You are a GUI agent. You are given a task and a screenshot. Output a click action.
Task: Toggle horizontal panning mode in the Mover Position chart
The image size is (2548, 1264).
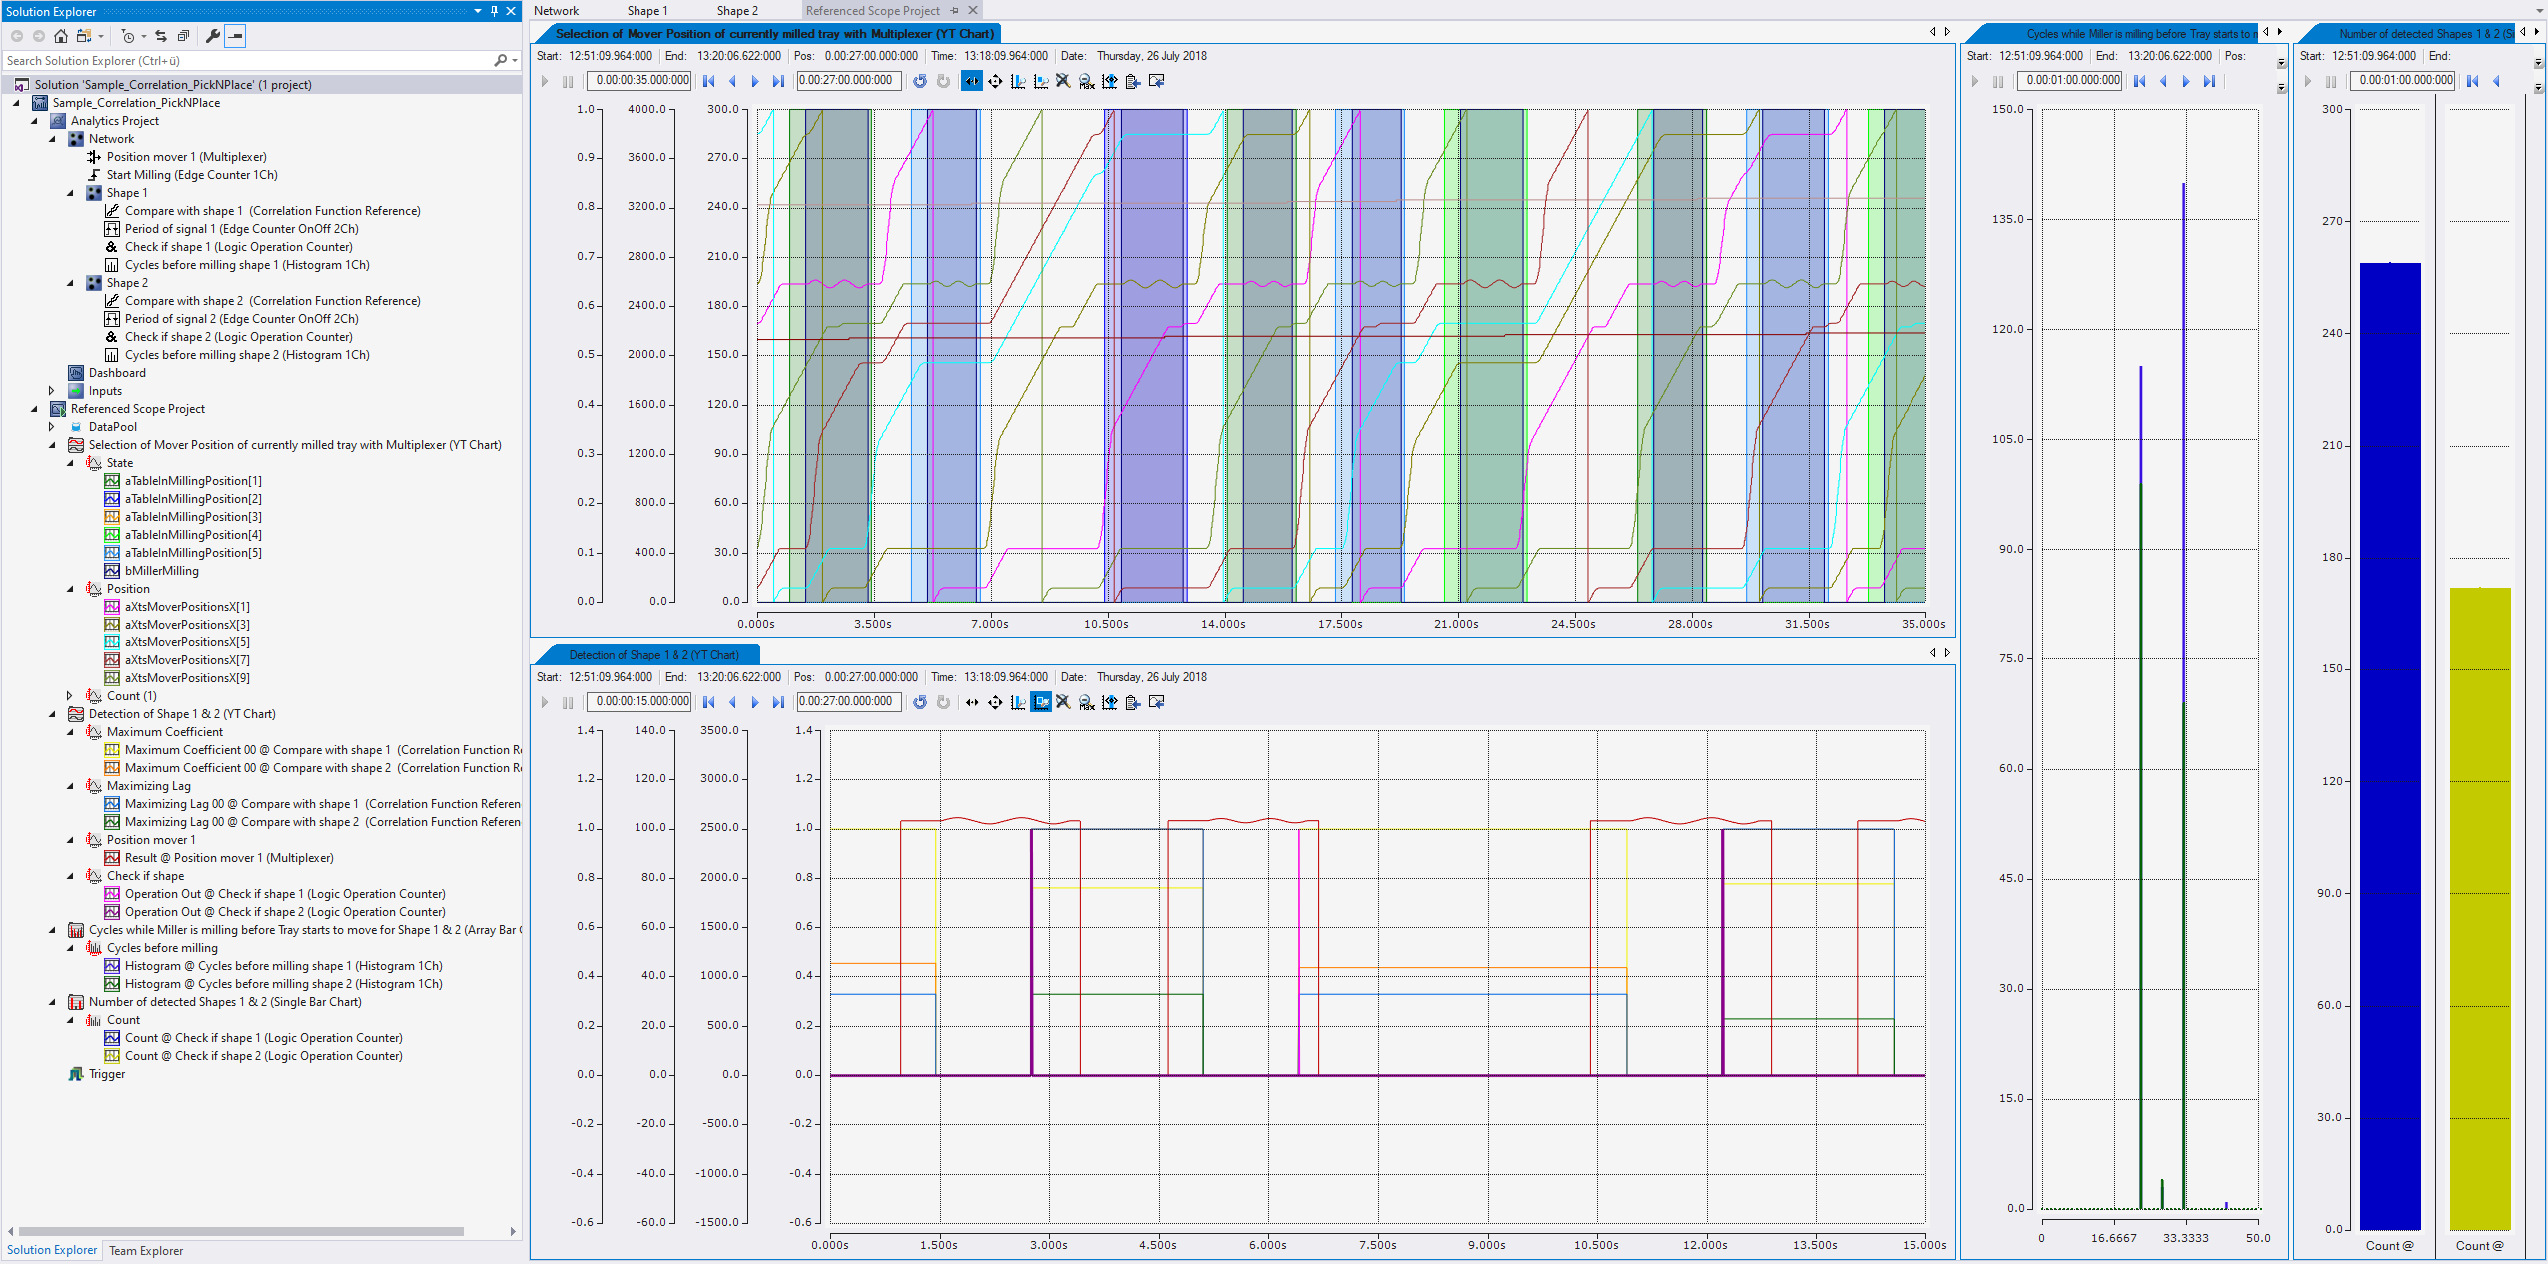tap(972, 81)
